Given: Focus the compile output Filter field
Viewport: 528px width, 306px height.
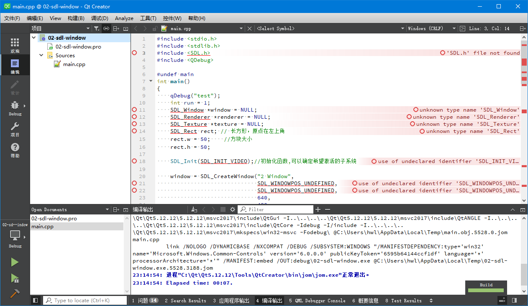Looking at the screenshot, I should [276, 209].
